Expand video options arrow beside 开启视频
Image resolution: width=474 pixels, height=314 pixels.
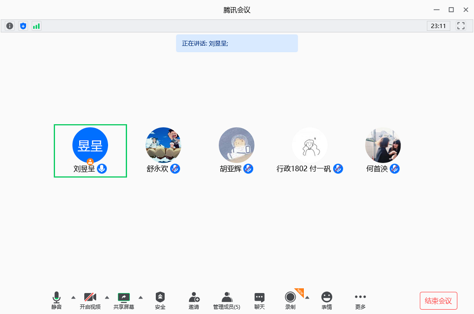[107, 297]
